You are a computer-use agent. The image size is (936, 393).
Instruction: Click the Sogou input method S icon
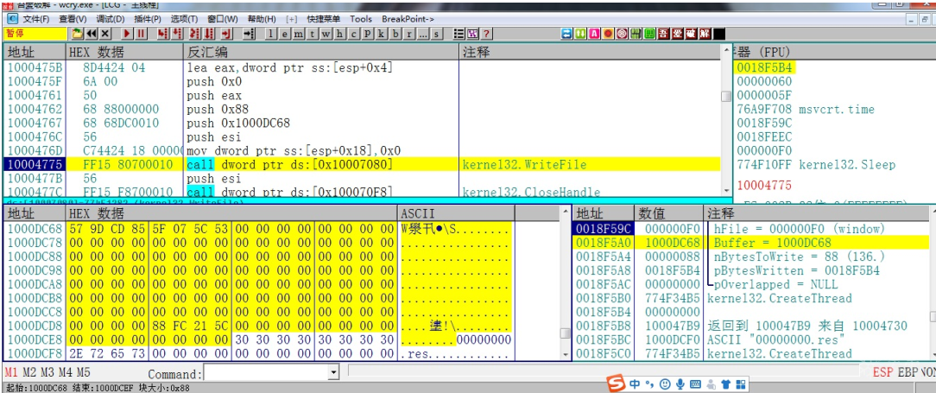616,383
